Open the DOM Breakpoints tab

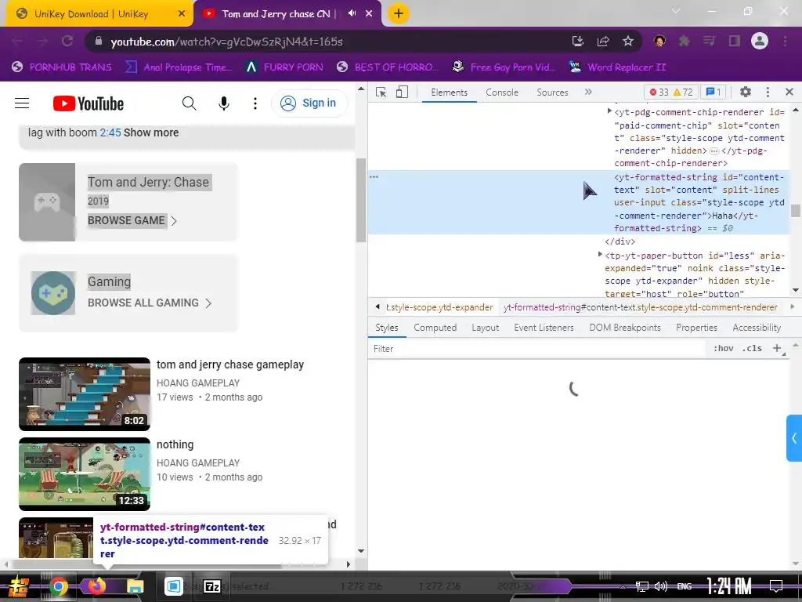[625, 328]
